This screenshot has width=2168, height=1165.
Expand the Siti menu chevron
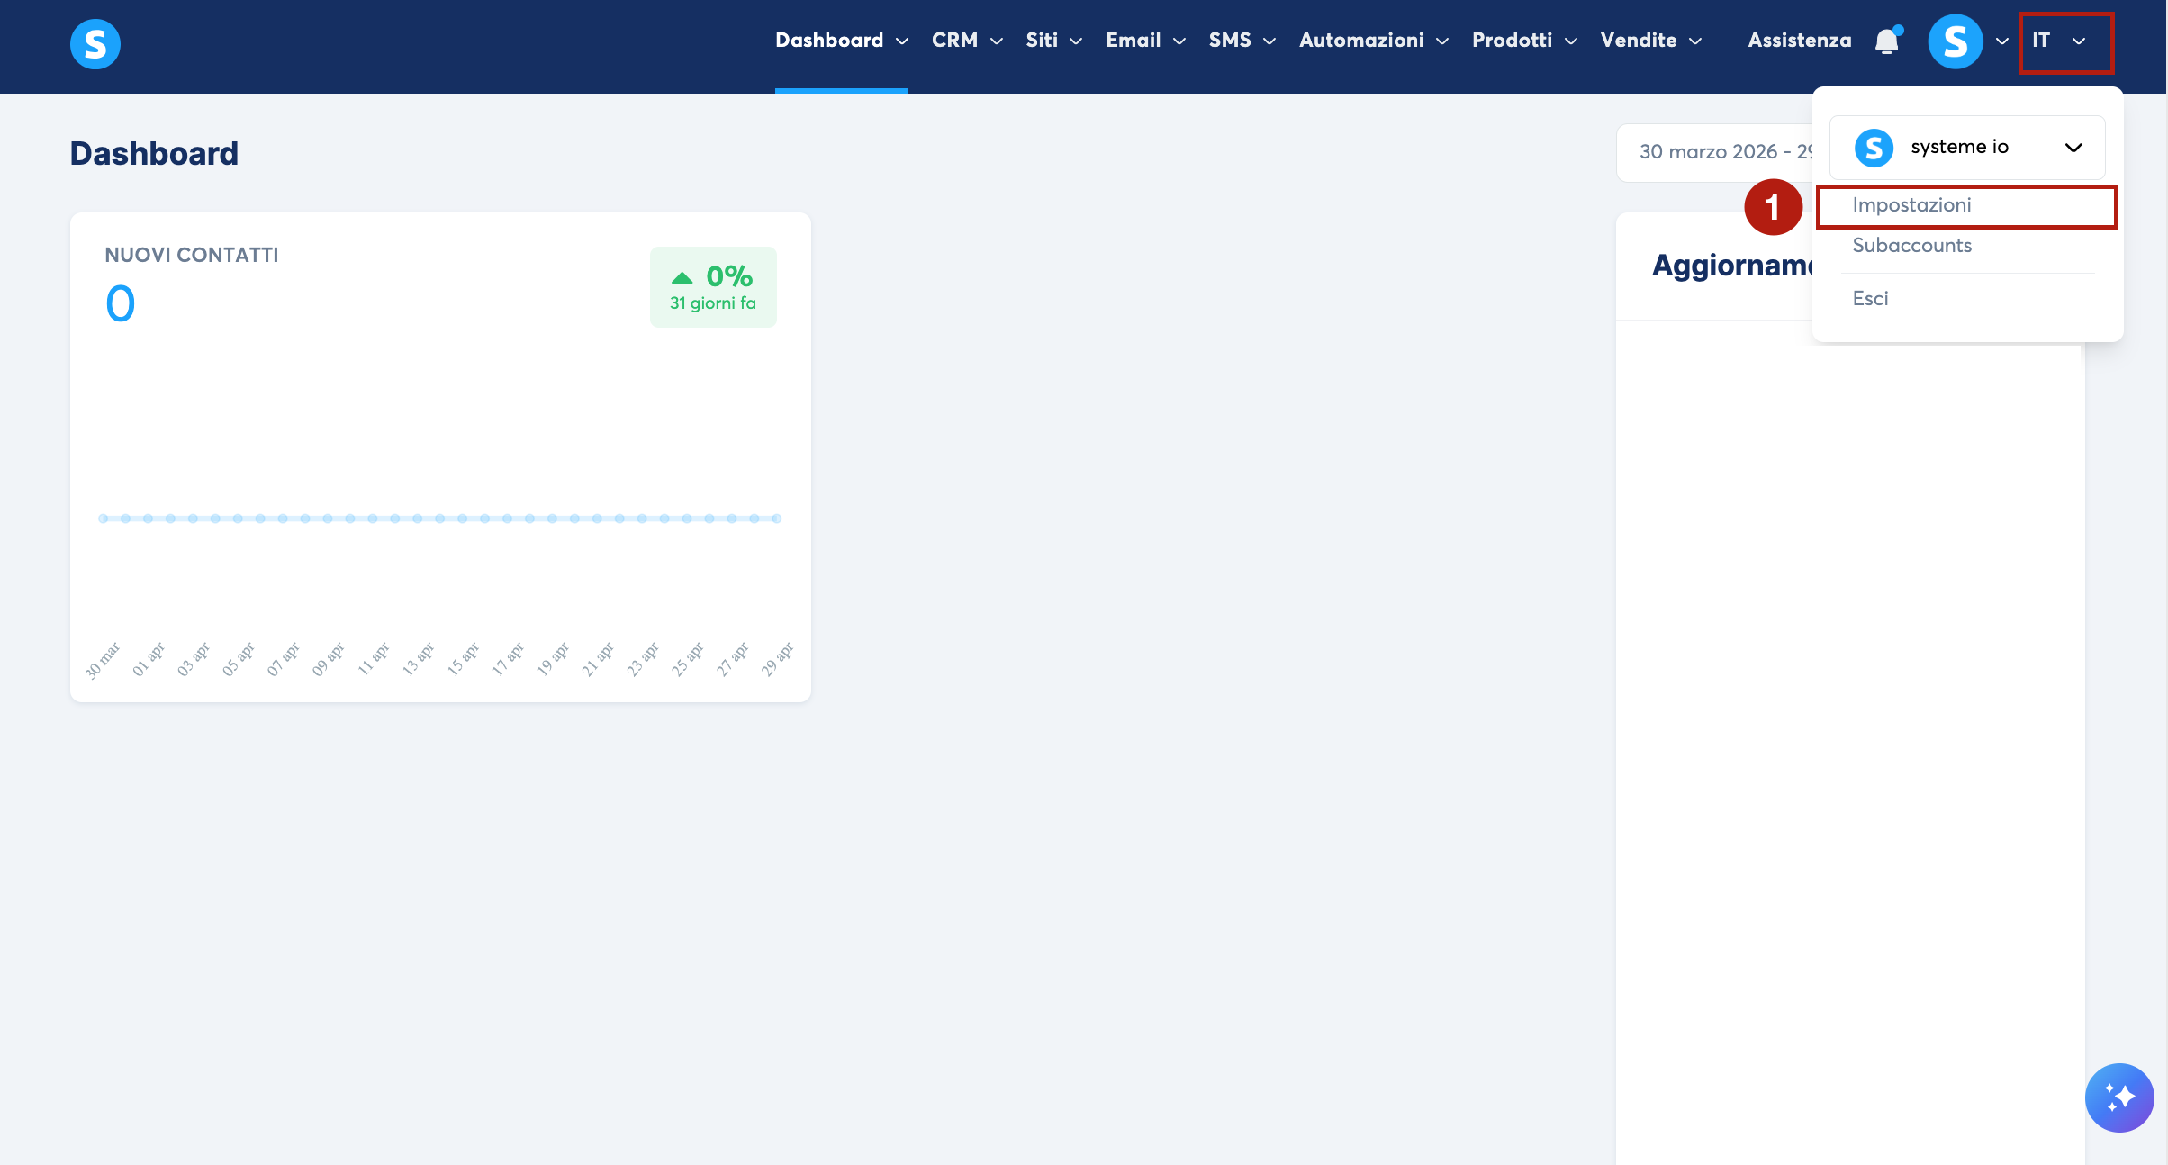(x=1076, y=41)
